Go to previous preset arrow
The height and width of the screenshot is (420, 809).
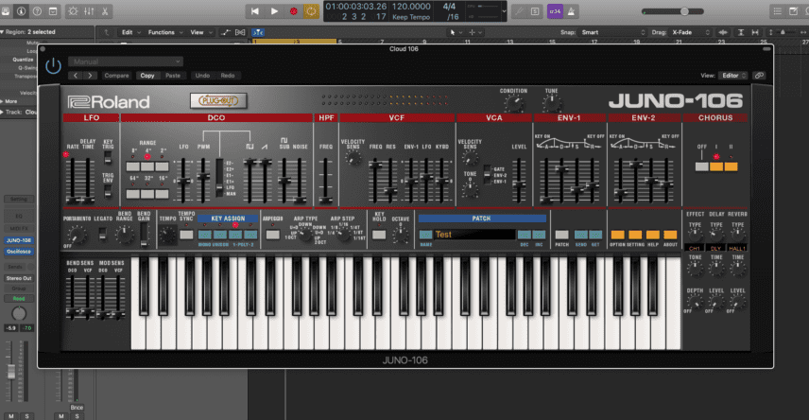76,76
